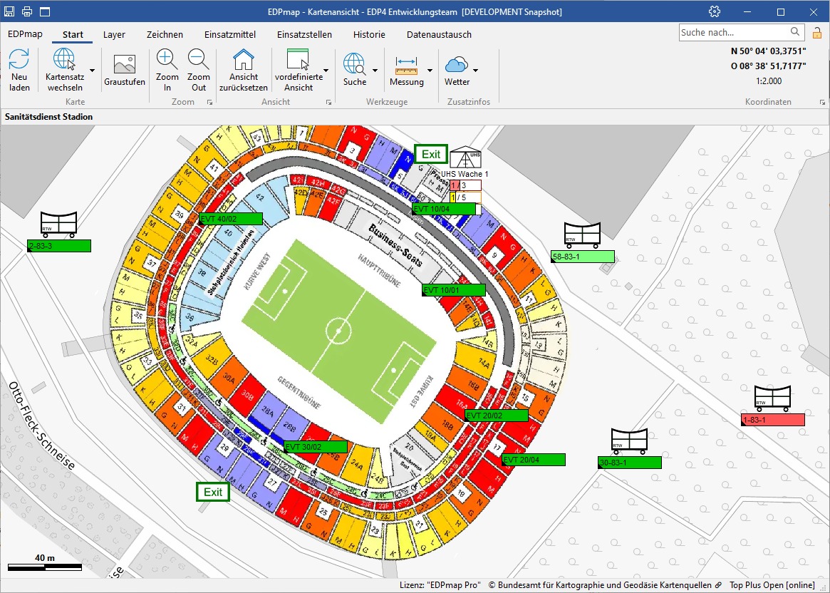Click the save icon in the title bar
The width and height of the screenshot is (830, 593).
tap(9, 11)
